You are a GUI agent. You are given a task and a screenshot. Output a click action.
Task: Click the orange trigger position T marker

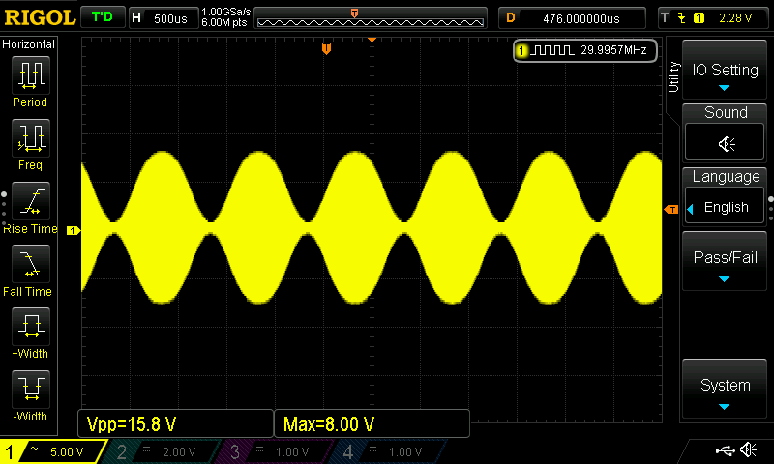click(x=326, y=47)
